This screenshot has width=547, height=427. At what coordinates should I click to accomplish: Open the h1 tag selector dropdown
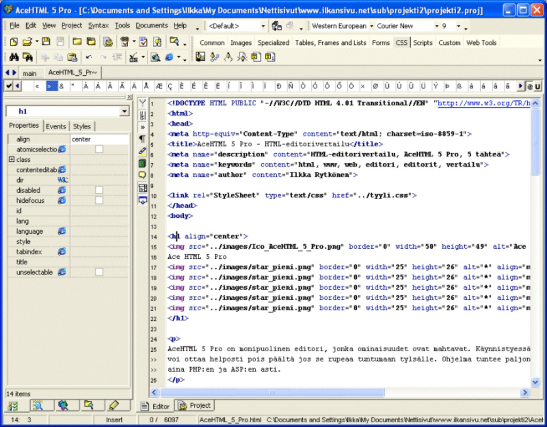click(124, 111)
